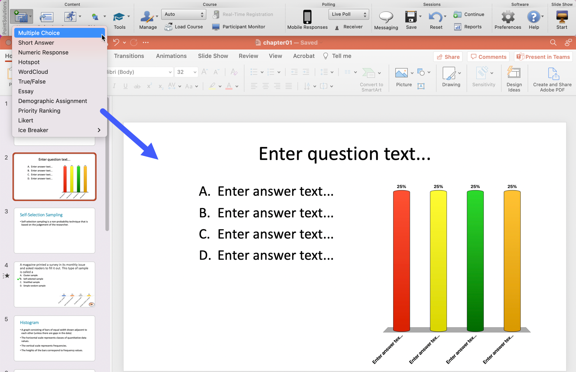Click the Help question mark icon
Image resolution: width=576 pixels, height=372 pixels.
coord(533,17)
